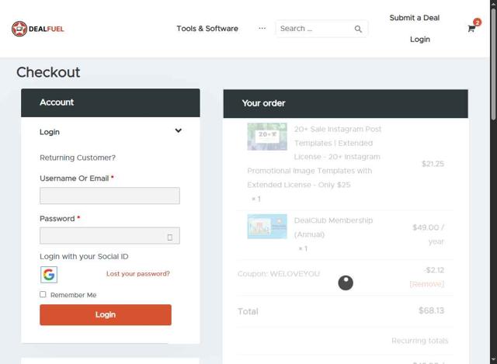497x364 pixels.
Task: Click the page vertical scrollbar thumb
Action: click(x=494, y=65)
